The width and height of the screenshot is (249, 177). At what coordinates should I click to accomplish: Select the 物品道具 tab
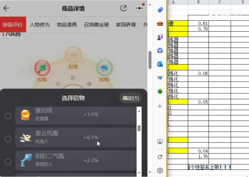pyautogui.click(x=67, y=25)
